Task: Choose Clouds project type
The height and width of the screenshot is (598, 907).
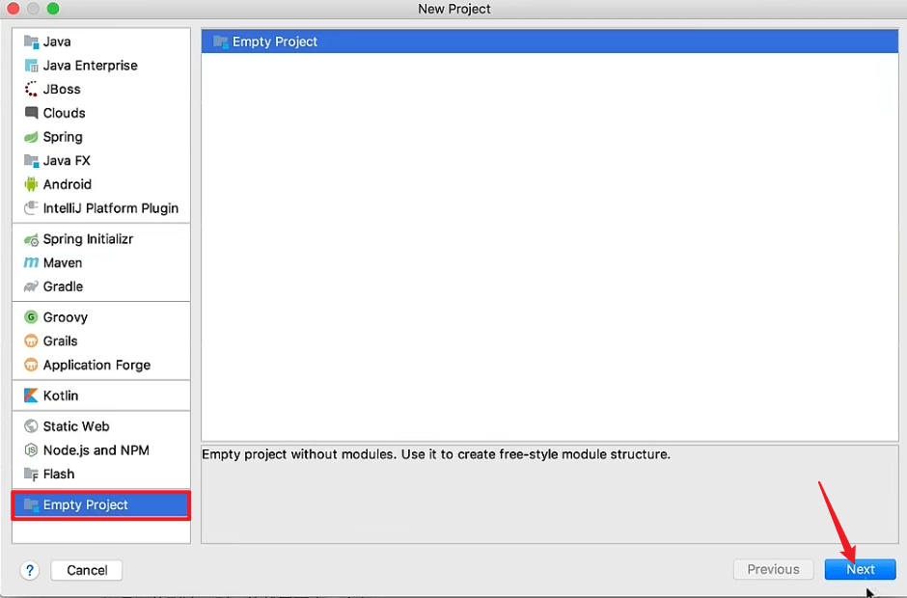Action: tap(101, 113)
